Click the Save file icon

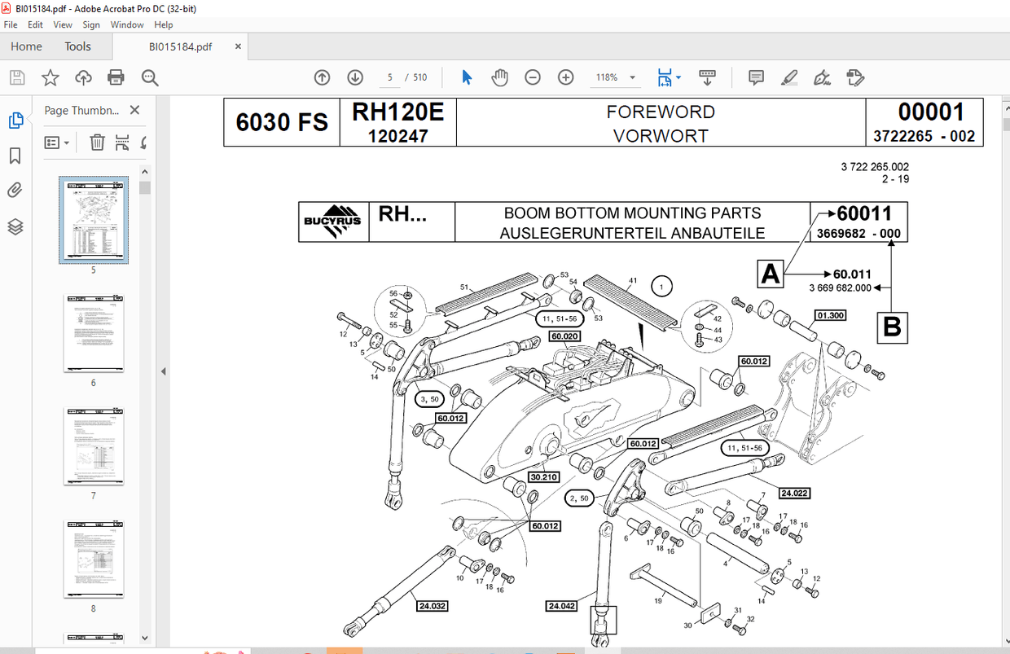[17, 77]
